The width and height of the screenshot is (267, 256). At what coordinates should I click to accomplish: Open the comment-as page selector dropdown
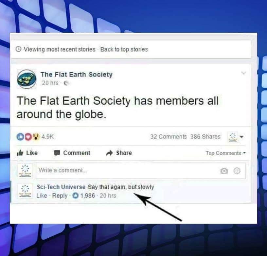[236, 137]
